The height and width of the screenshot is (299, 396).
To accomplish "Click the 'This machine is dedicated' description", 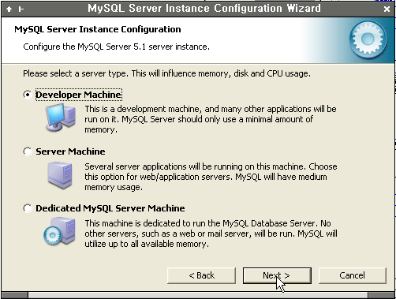I will [211, 234].
